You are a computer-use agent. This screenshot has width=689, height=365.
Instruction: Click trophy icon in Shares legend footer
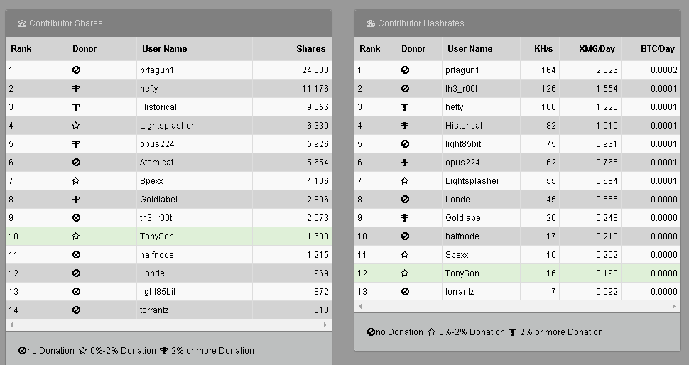(x=164, y=351)
